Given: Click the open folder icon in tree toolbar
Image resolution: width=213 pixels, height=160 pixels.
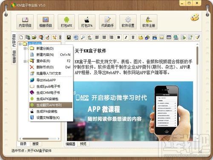Looking at the screenshot, I should click(34, 38).
